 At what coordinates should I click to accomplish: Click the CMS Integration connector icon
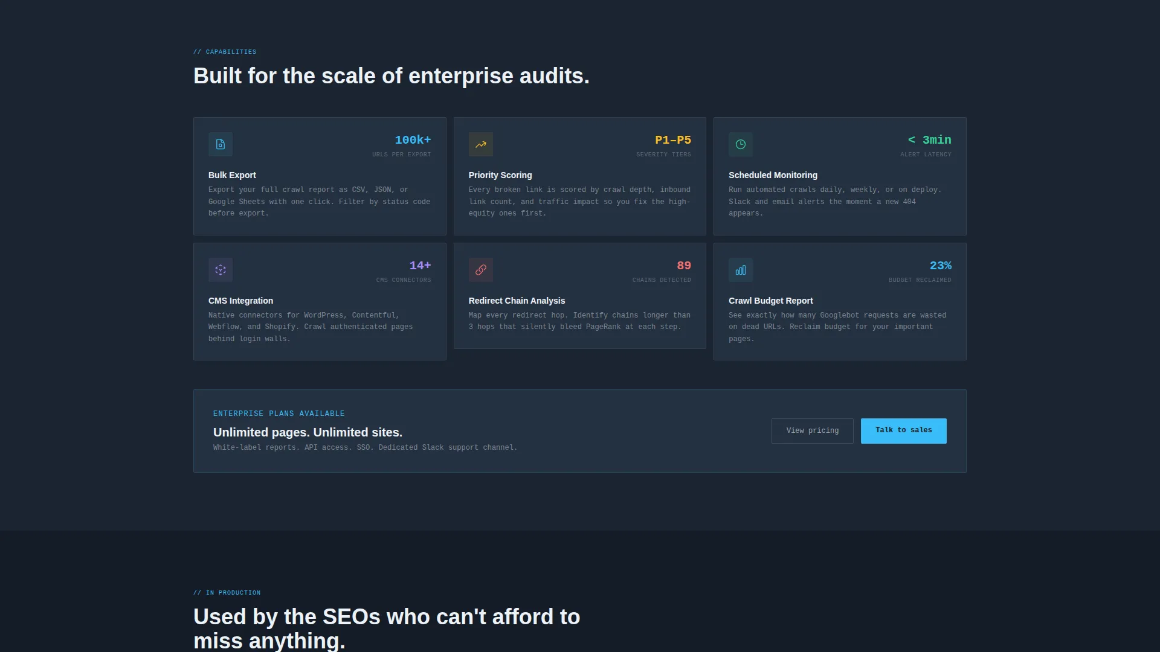tap(221, 270)
